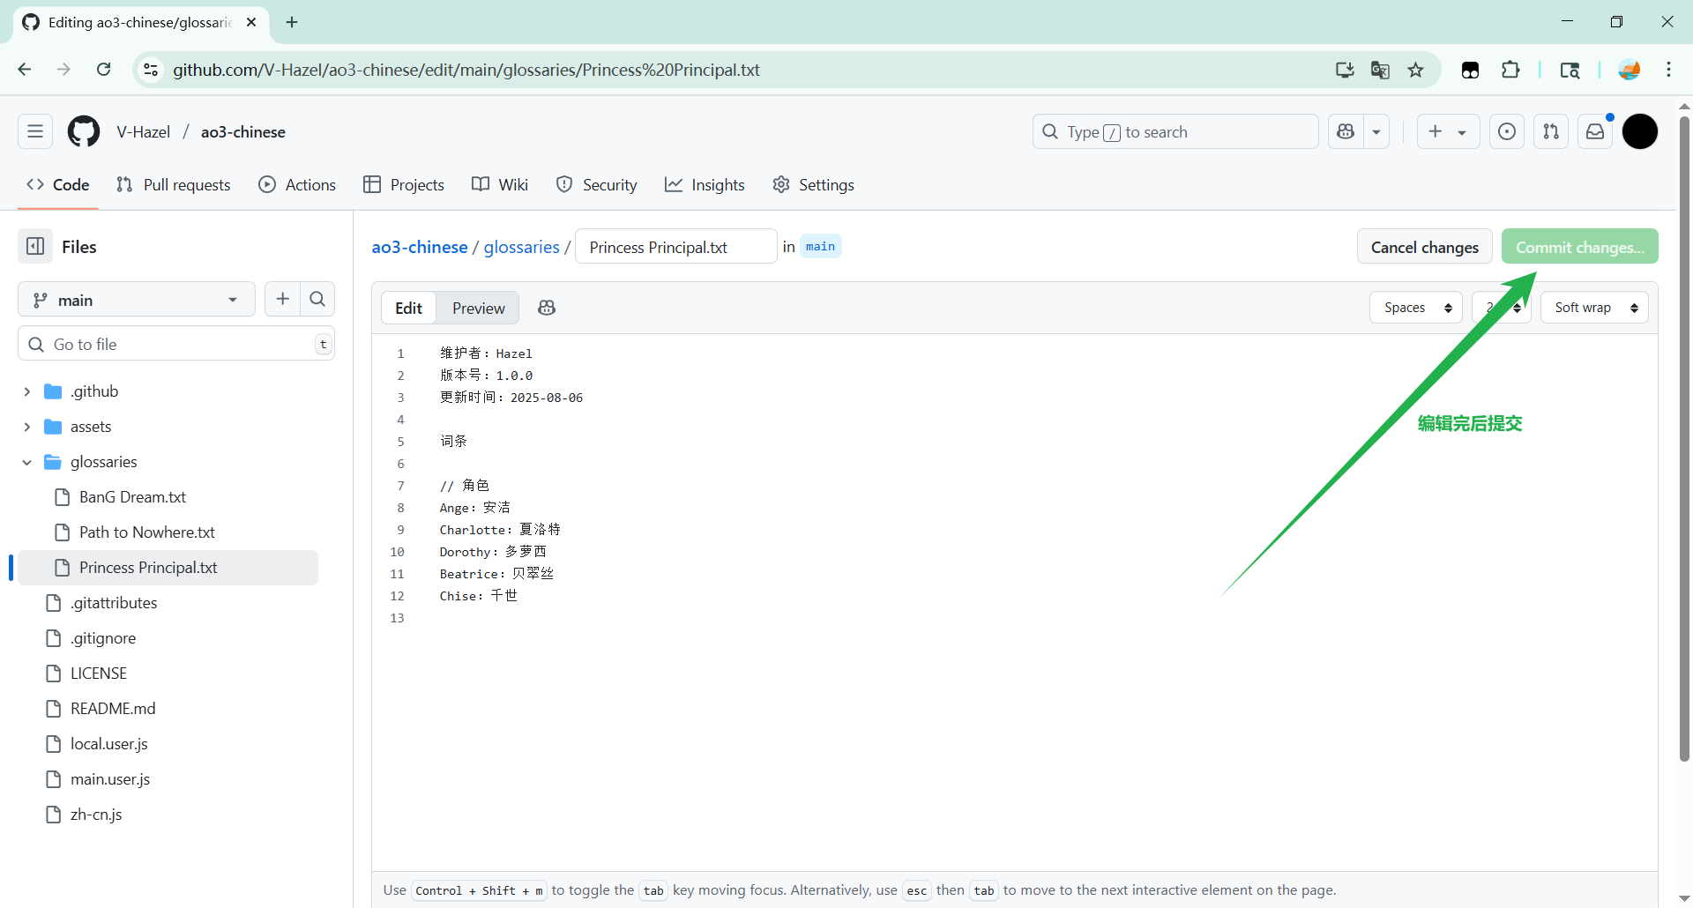This screenshot has height=908, width=1693.
Task: Open the notifications inbox icon
Action: click(1595, 131)
